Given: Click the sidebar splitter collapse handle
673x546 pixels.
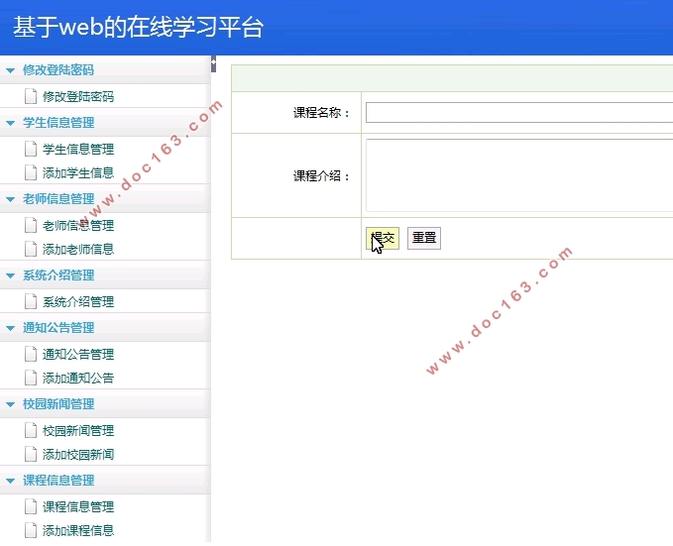Looking at the screenshot, I should [213, 64].
